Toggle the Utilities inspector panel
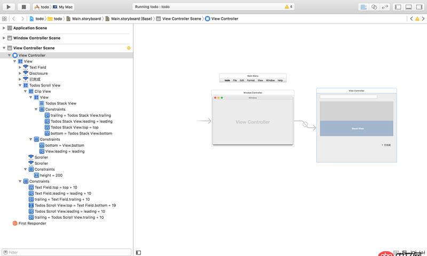The width and height of the screenshot is (427, 256). pyautogui.click(x=419, y=7)
